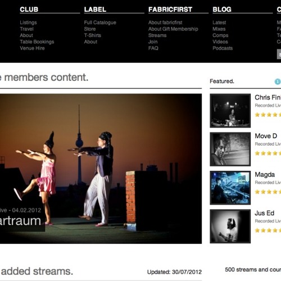Open the FABRICFIRST menu heading
Image resolution: width=281 pixels, height=281 pixels.
coord(170,10)
